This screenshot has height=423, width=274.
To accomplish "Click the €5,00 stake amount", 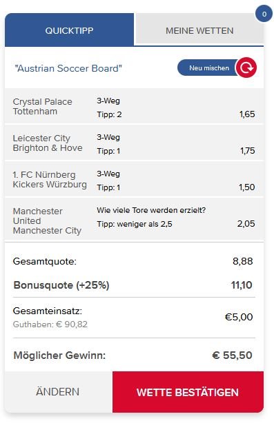I will (x=239, y=317).
